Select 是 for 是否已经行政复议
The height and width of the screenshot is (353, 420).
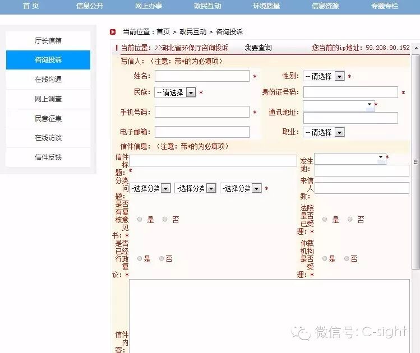(140, 258)
